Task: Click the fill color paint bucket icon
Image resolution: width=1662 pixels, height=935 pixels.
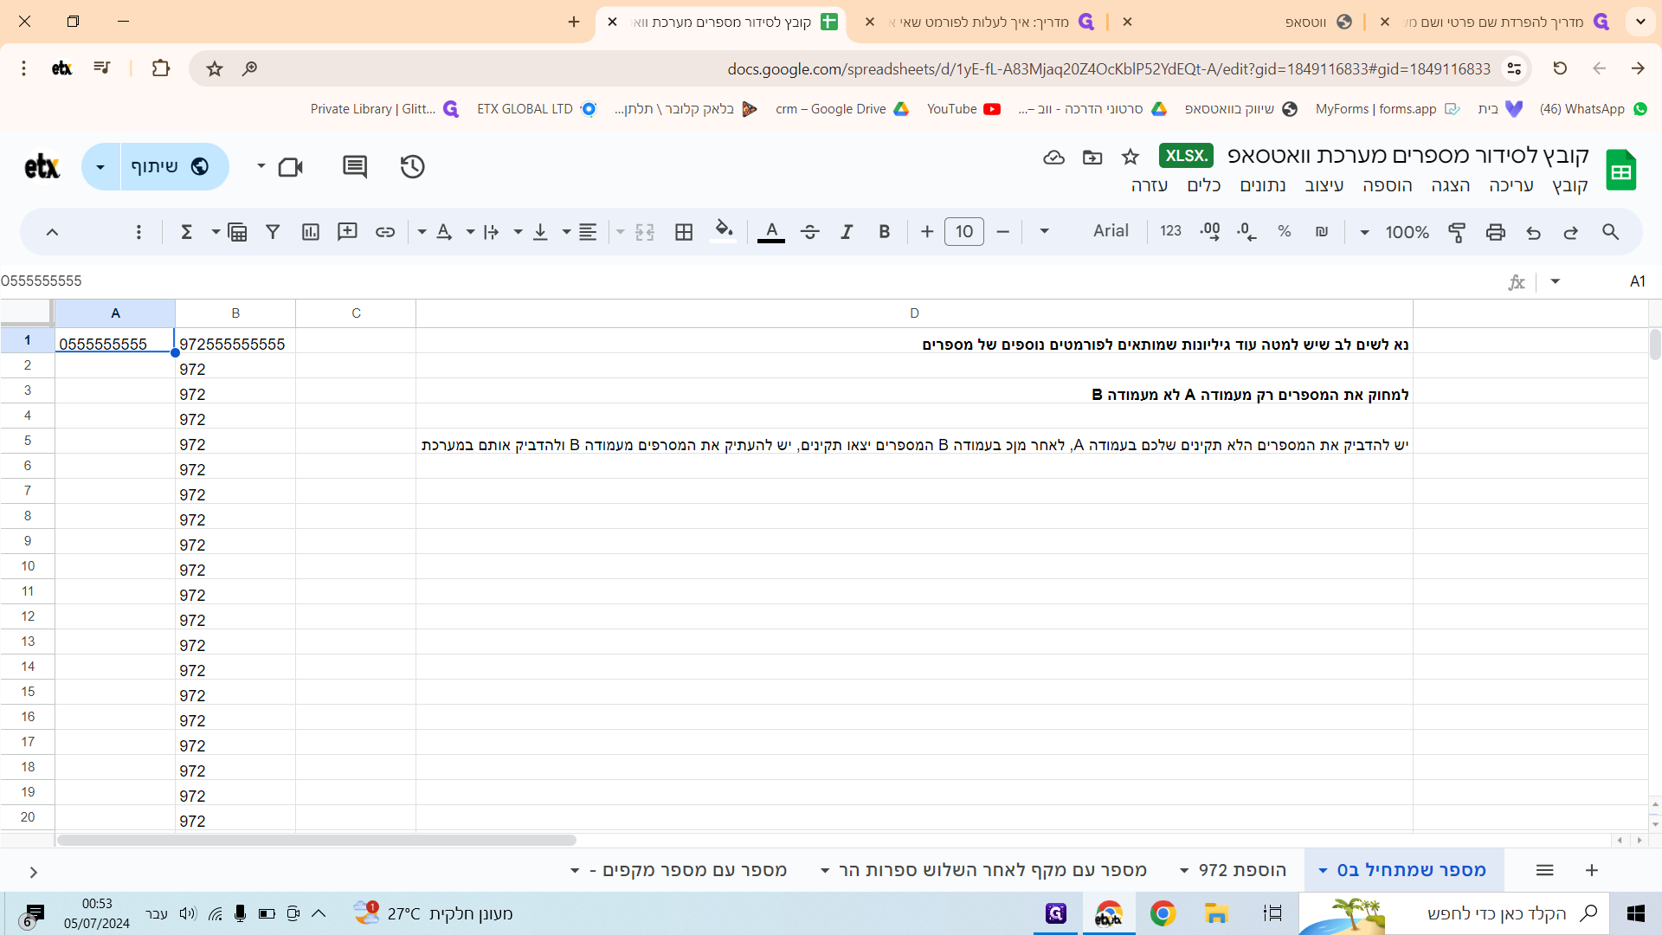Action: click(x=724, y=231)
